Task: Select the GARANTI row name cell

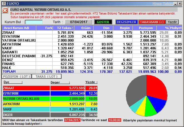Action: tap(19, 52)
